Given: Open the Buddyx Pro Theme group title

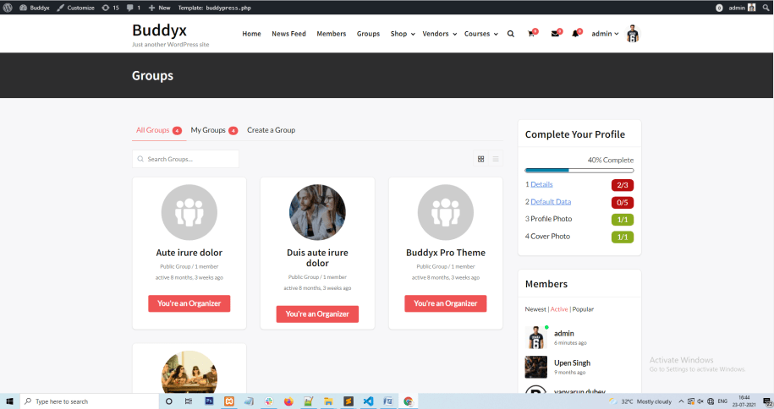Looking at the screenshot, I should click(x=446, y=252).
